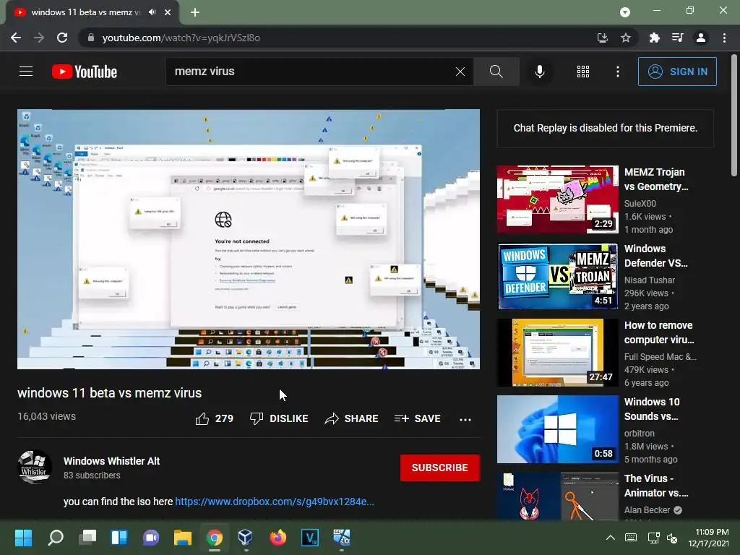Open the Chrome three-dot menu

click(x=724, y=38)
